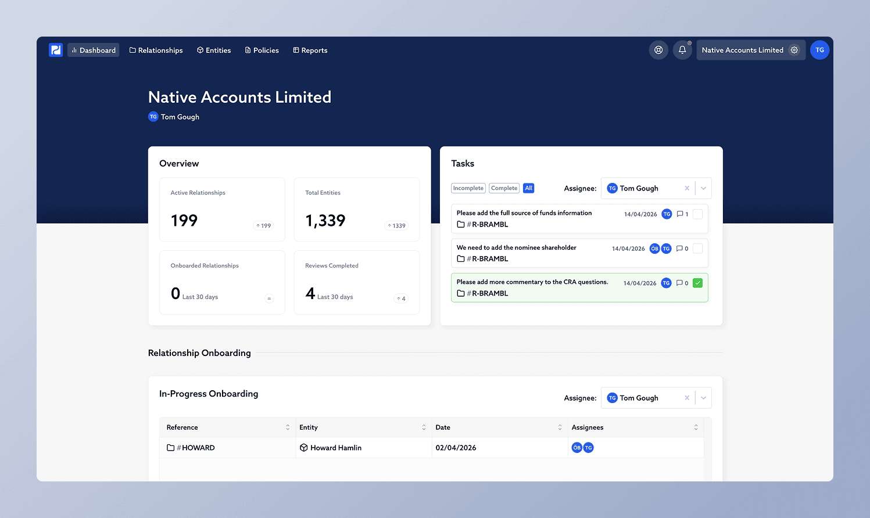Click OB avatar in Howard Hamlin row

577,448
